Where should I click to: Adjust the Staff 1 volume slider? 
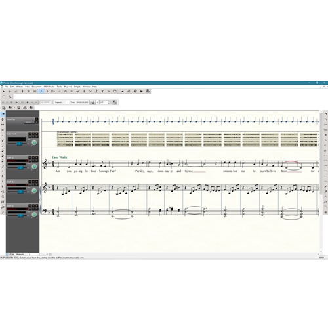tap(21, 167)
